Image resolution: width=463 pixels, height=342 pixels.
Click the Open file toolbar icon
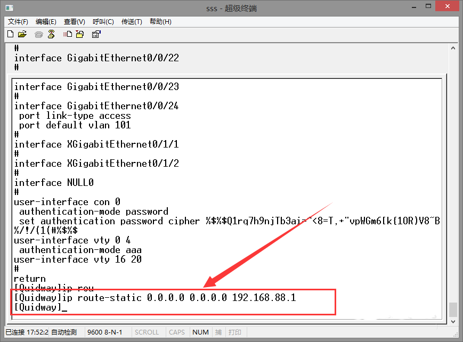[x=22, y=34]
